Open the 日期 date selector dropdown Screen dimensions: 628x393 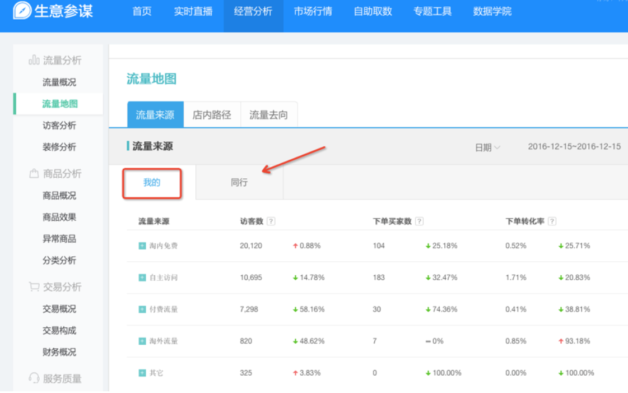click(486, 146)
